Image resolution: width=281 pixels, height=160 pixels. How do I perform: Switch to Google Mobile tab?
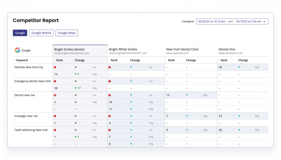tap(41, 33)
